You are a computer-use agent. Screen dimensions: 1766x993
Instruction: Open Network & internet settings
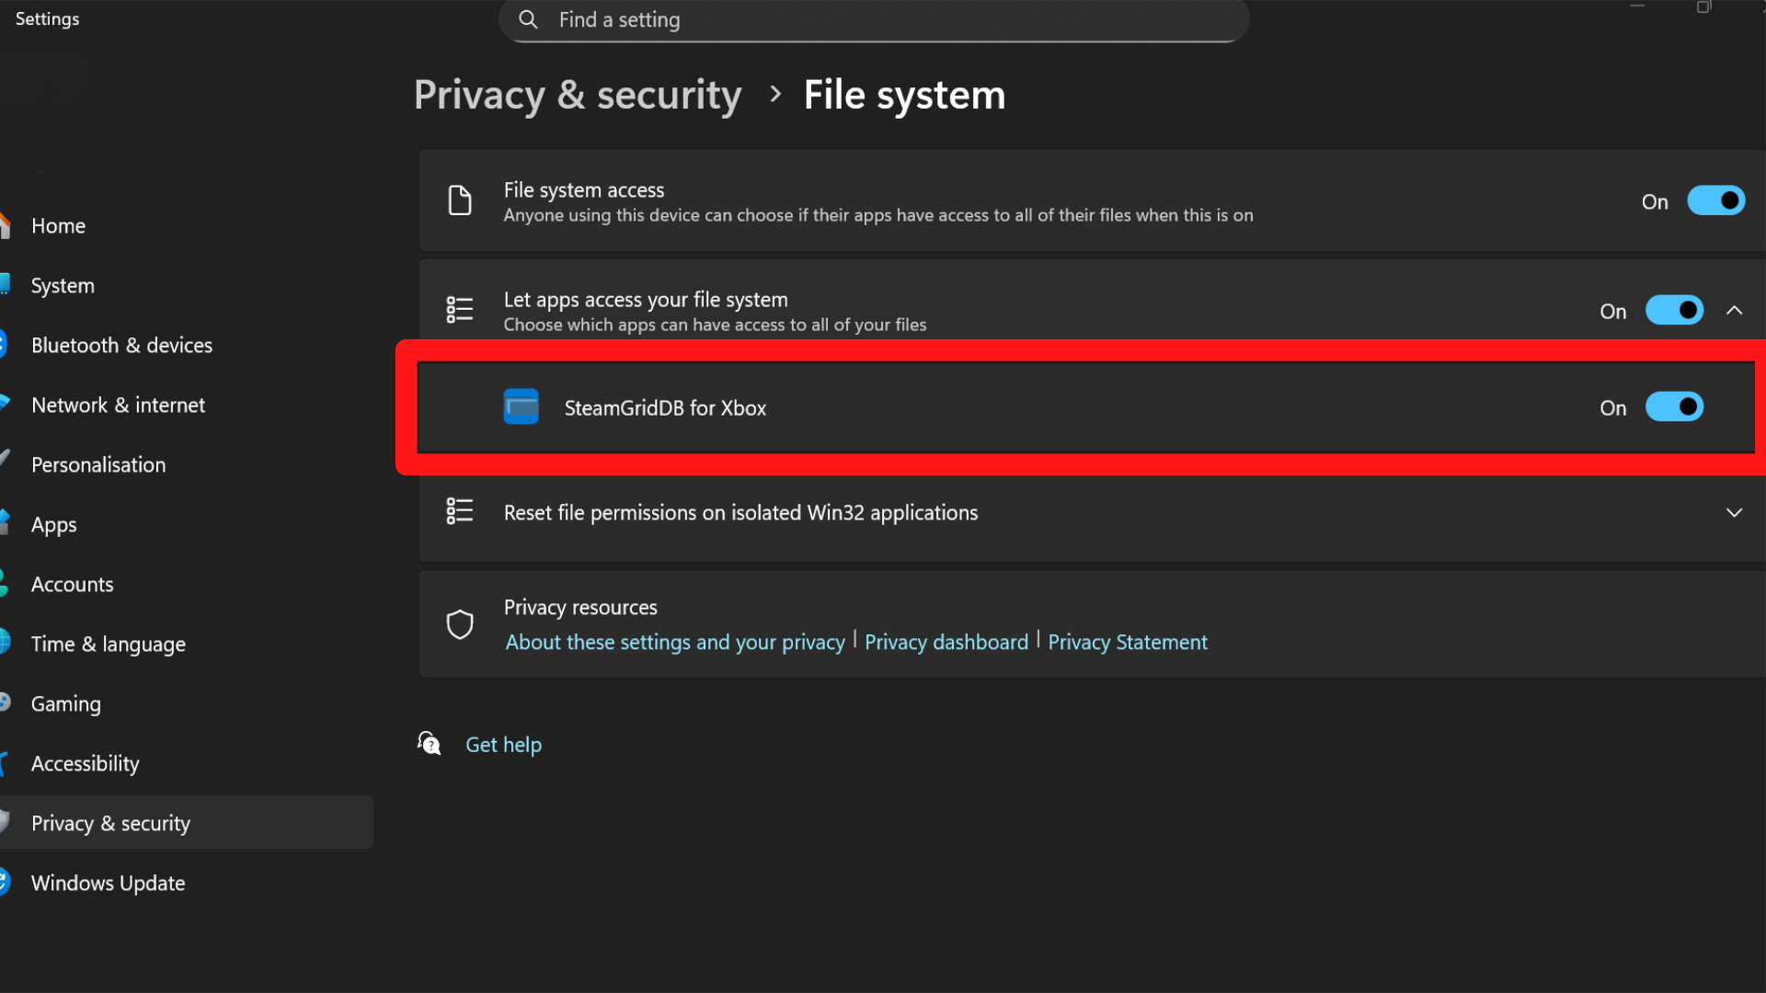click(118, 405)
